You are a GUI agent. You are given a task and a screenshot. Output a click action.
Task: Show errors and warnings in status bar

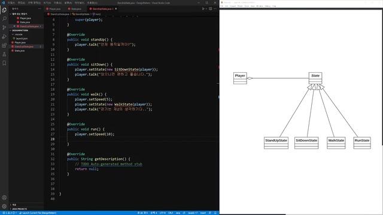tap(10, 213)
